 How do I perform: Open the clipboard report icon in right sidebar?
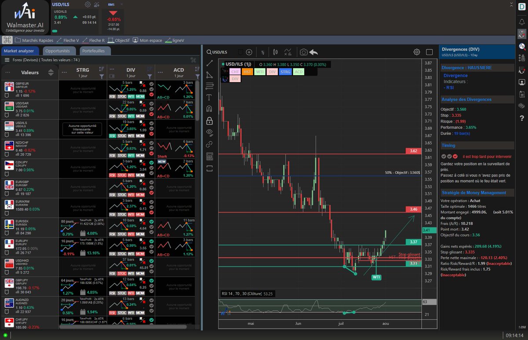522,94
